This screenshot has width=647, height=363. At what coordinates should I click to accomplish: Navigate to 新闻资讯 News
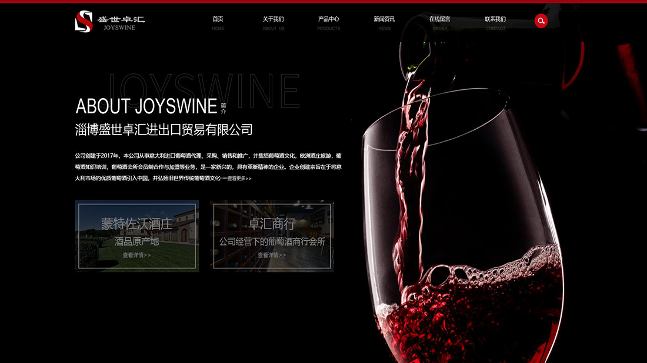(384, 23)
